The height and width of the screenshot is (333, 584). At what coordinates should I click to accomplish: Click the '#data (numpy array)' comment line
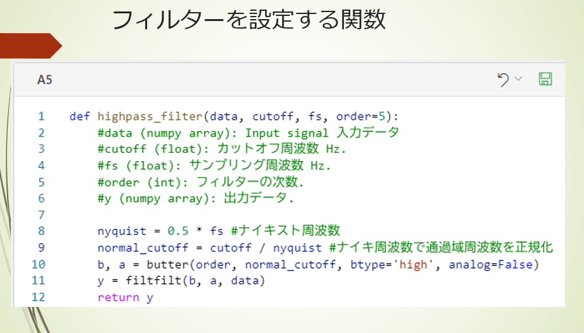[x=248, y=132]
